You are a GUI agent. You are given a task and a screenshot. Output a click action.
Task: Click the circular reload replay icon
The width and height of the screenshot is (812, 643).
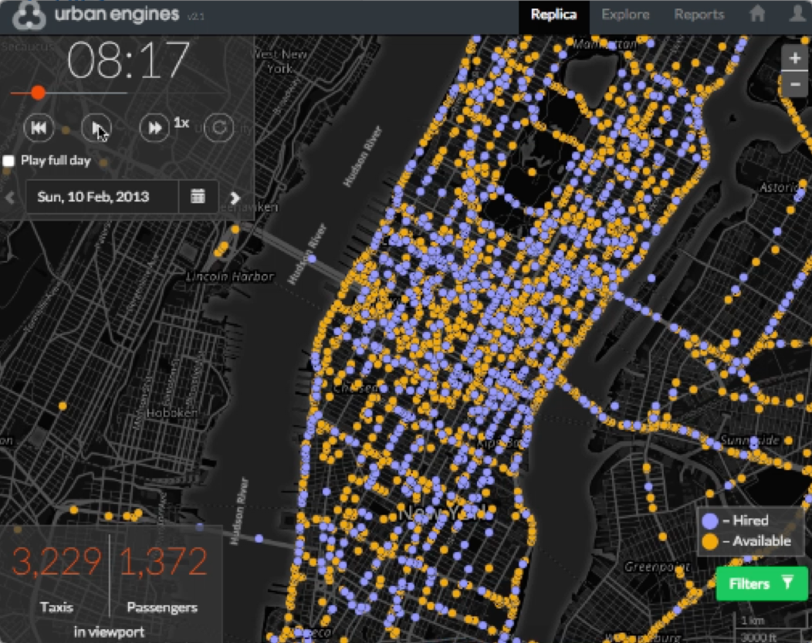(x=219, y=128)
